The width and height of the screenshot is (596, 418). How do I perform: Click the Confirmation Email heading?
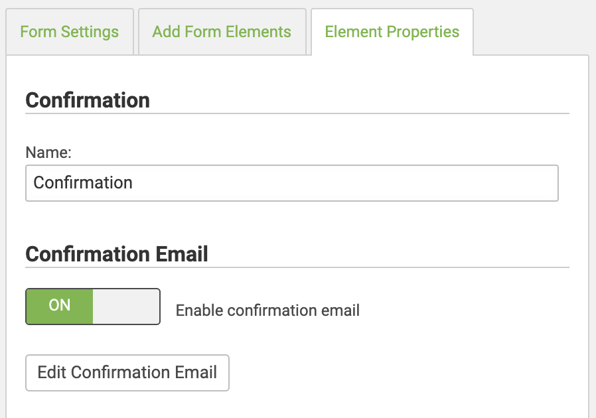(117, 254)
